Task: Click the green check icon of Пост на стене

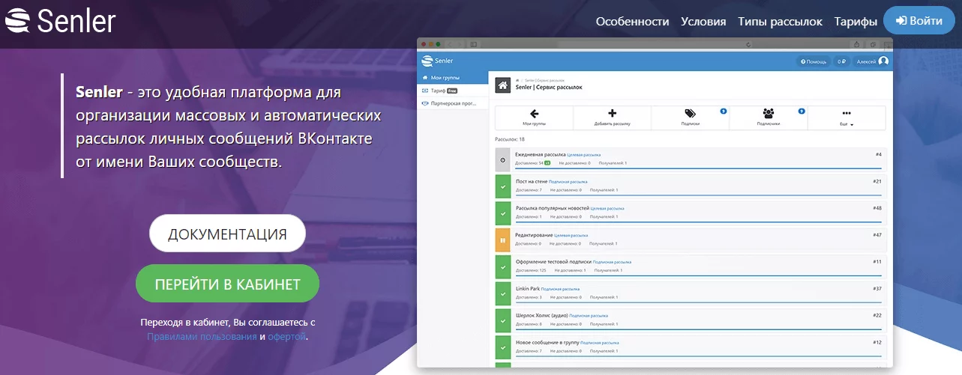Action: coord(502,186)
